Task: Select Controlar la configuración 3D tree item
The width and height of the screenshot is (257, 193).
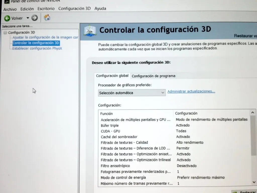Action: pyautogui.click(x=36, y=43)
